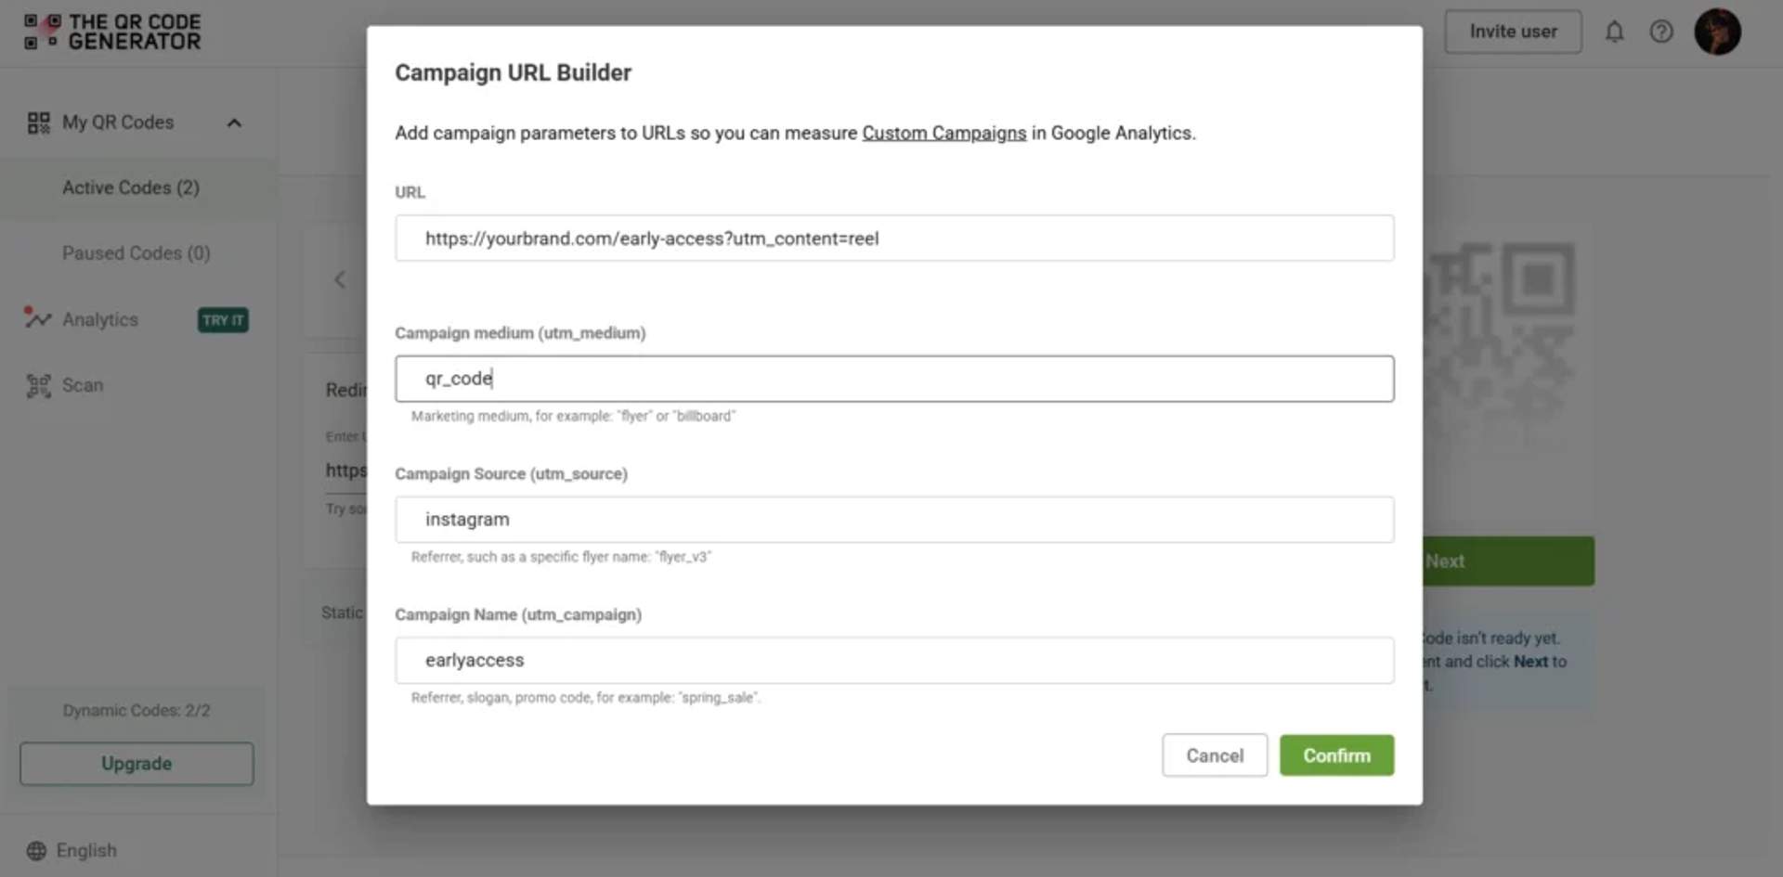Click the green Next button behind dialog
This screenshot has width=1783, height=877.
pyautogui.click(x=1508, y=561)
